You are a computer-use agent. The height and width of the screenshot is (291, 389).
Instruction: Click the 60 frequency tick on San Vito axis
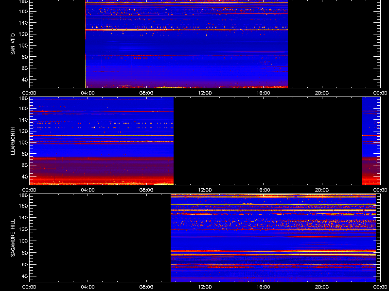[x=25, y=68]
